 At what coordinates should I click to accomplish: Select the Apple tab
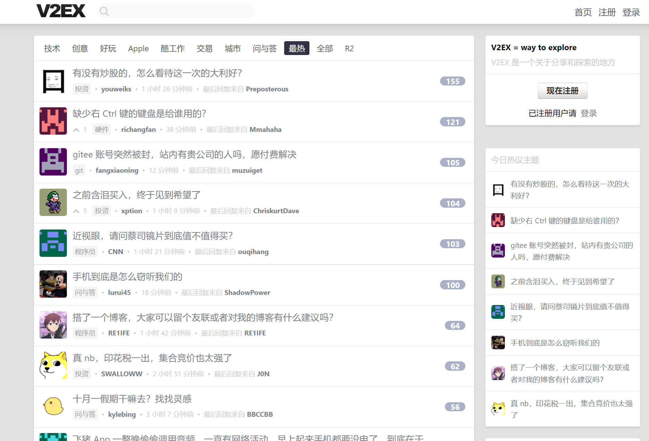coord(138,48)
